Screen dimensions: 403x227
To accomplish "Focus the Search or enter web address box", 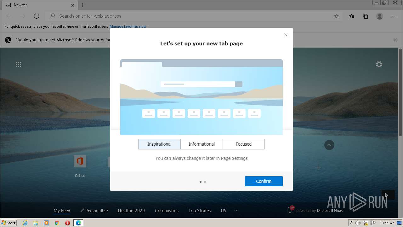I will point(194,16).
